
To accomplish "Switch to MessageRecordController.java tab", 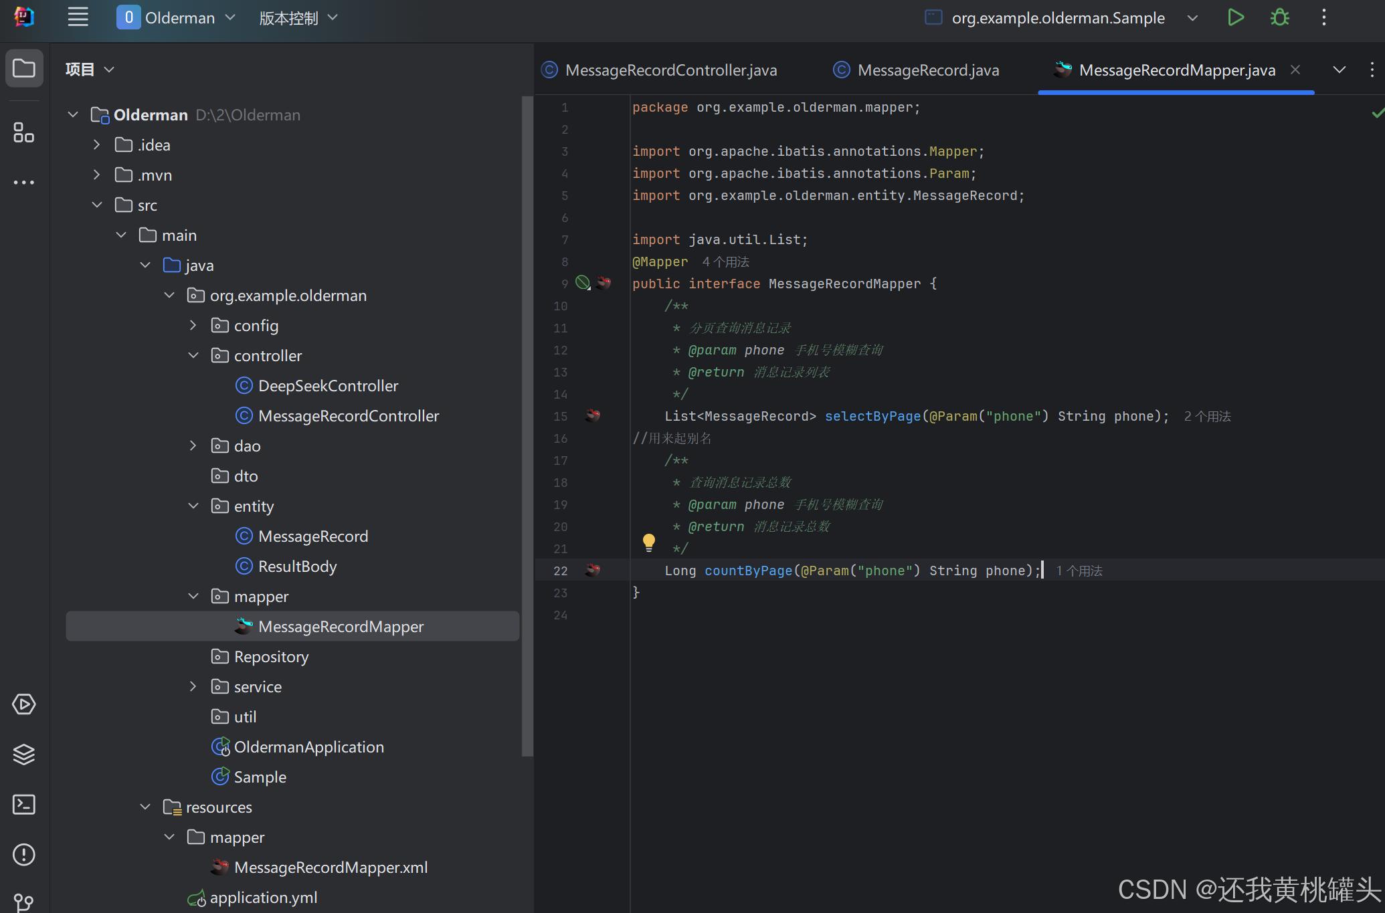I will 670,70.
